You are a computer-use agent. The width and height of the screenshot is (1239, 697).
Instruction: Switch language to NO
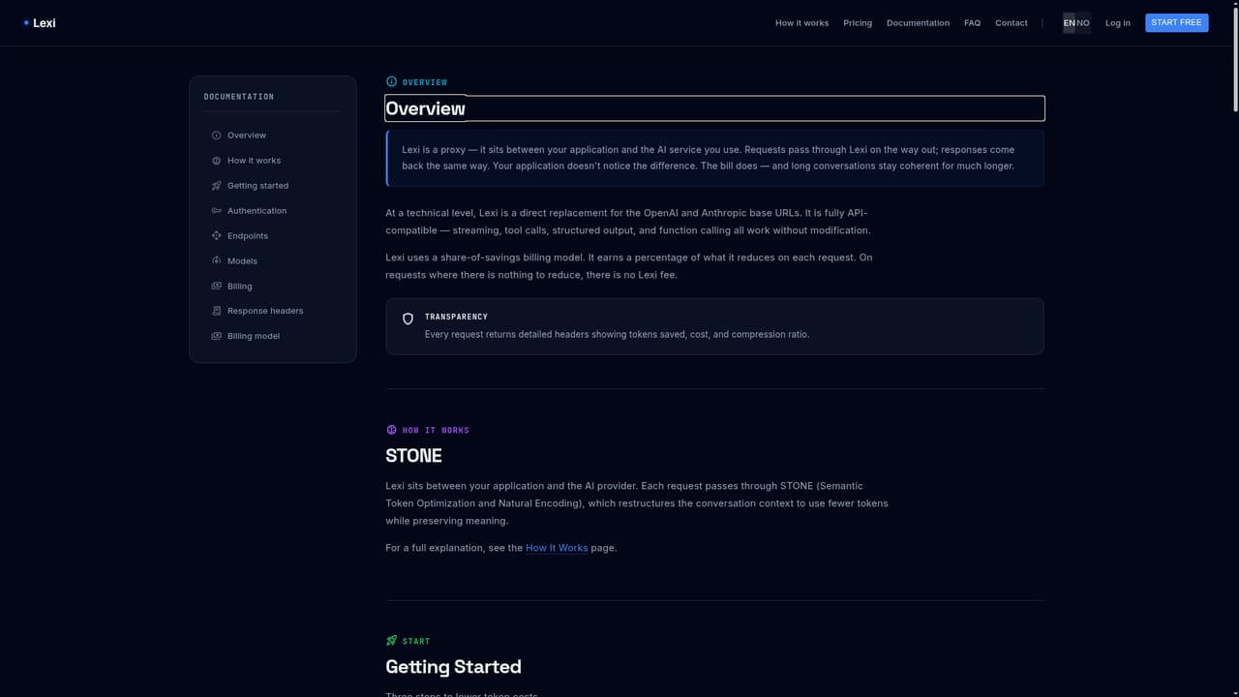point(1083,23)
